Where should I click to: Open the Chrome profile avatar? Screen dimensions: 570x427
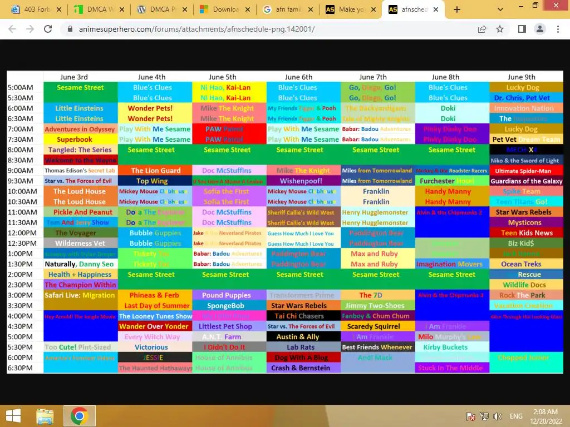pos(540,29)
